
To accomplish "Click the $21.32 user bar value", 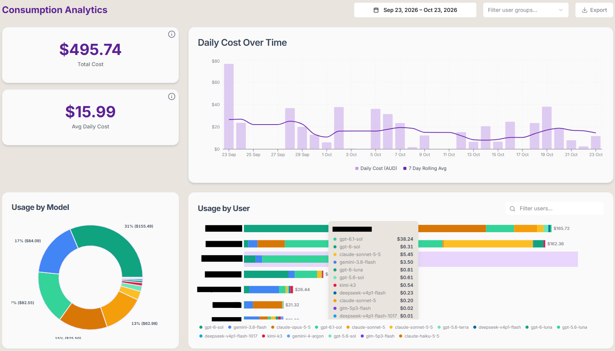I will tap(292, 305).
